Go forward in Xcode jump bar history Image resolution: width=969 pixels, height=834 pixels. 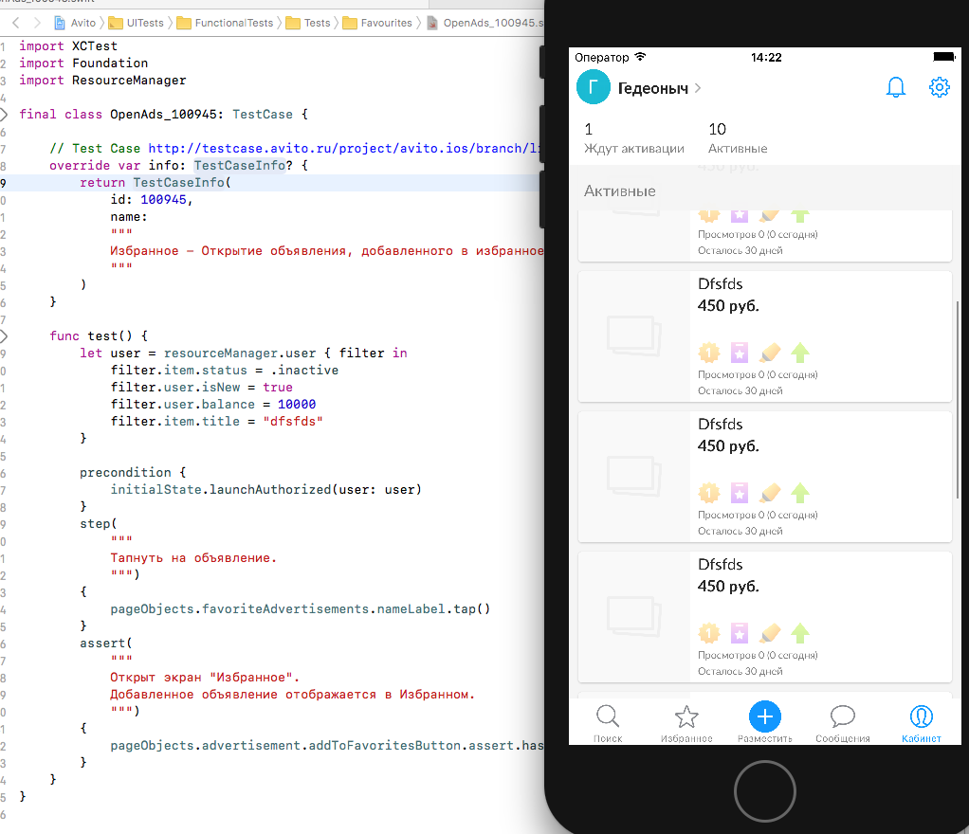[x=37, y=23]
